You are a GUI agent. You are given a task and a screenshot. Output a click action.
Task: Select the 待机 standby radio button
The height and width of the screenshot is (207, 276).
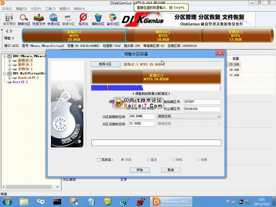click(x=174, y=160)
